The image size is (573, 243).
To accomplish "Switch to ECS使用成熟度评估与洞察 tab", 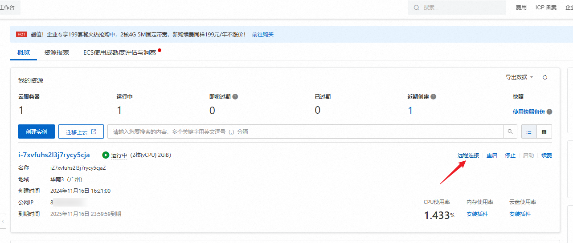I will pos(119,52).
